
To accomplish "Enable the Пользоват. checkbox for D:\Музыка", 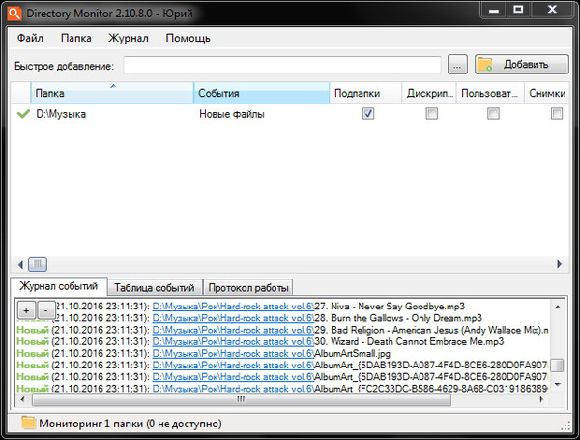I will [x=493, y=114].
